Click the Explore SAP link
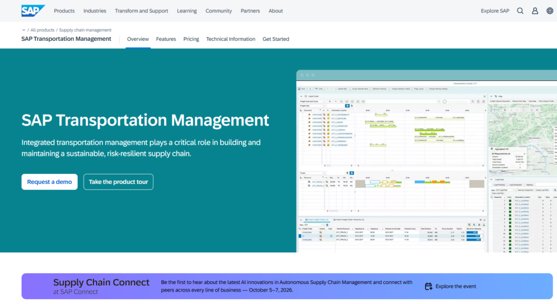The height and width of the screenshot is (304, 557). point(495,11)
